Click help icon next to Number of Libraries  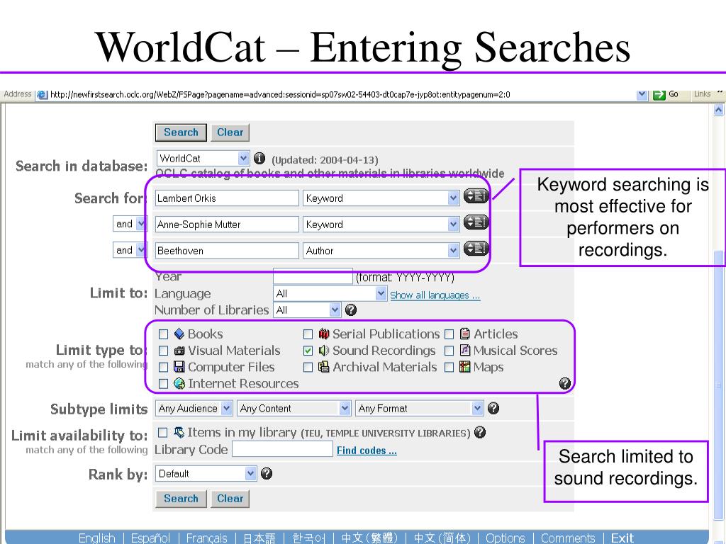351,310
